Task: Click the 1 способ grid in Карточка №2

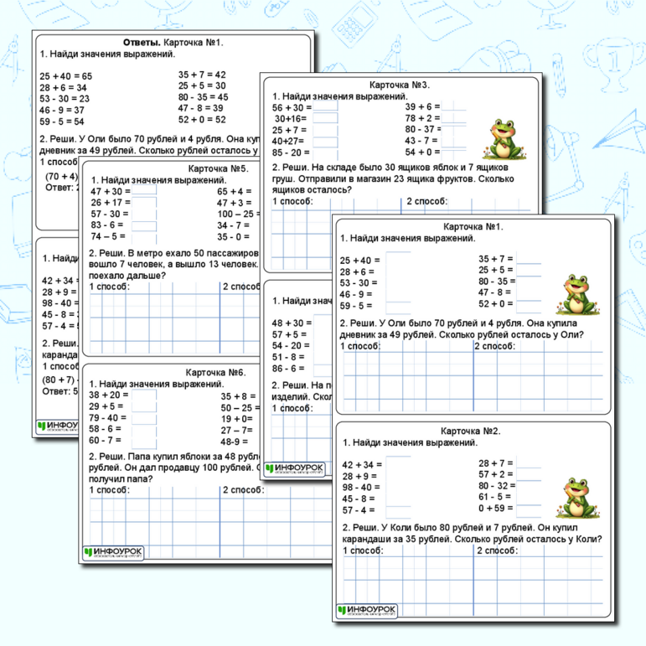Action: click(x=408, y=578)
